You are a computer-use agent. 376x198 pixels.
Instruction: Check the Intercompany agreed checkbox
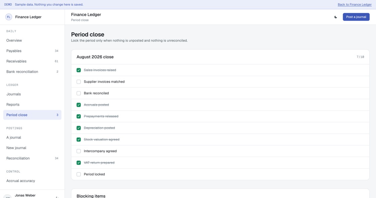pyautogui.click(x=79, y=151)
